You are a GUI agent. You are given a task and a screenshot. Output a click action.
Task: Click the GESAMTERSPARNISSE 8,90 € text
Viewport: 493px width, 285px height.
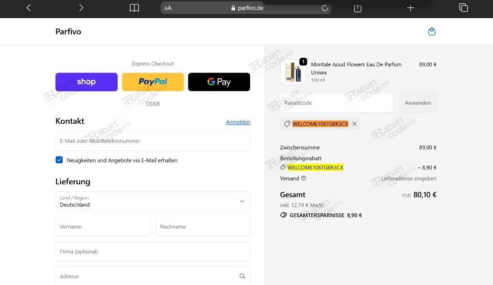pos(326,215)
